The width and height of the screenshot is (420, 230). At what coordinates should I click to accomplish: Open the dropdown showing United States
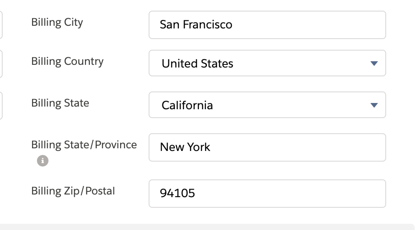[267, 63]
